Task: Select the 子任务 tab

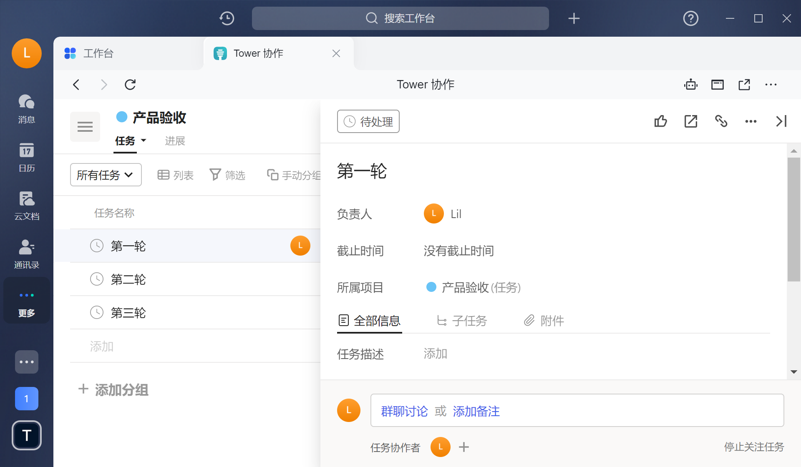Action: pos(462,321)
